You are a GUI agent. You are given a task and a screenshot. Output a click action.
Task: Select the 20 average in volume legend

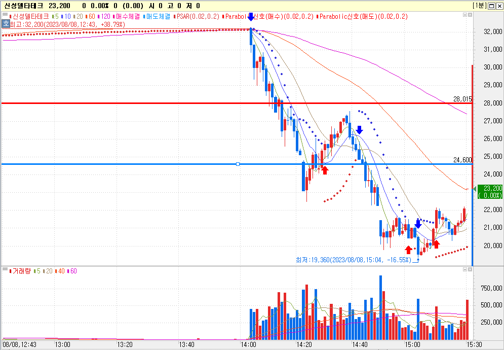(48, 271)
